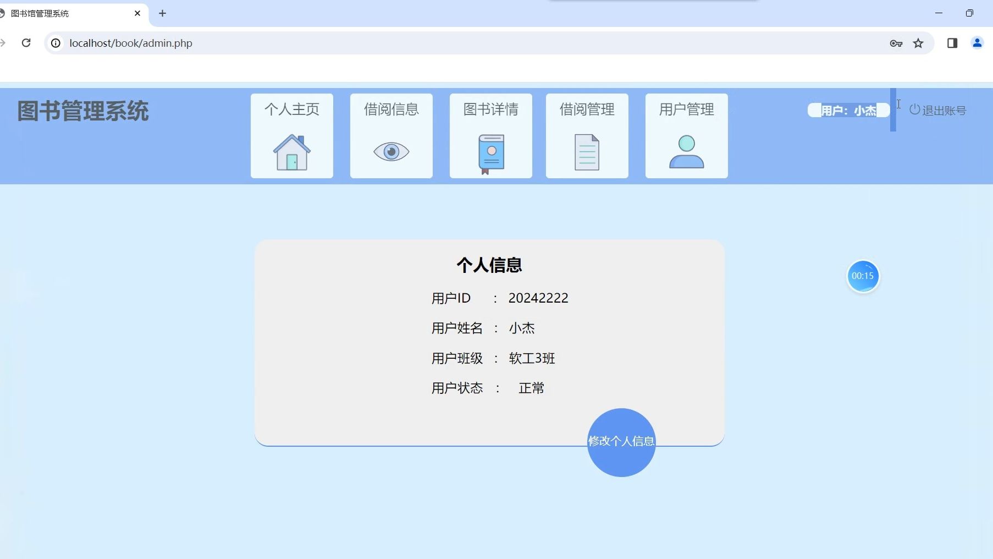Screen dimensions: 993x559
Task: Toggle the browser side panel icon
Action: coord(952,43)
